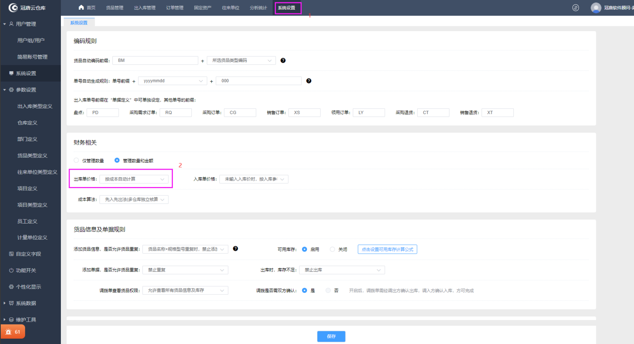Click the 销售退货 prefix field showing XT

pyautogui.click(x=498, y=112)
